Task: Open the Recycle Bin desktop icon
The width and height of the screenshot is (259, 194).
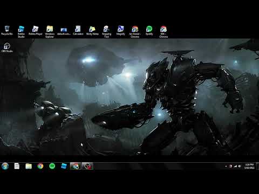Action: coord(7,30)
